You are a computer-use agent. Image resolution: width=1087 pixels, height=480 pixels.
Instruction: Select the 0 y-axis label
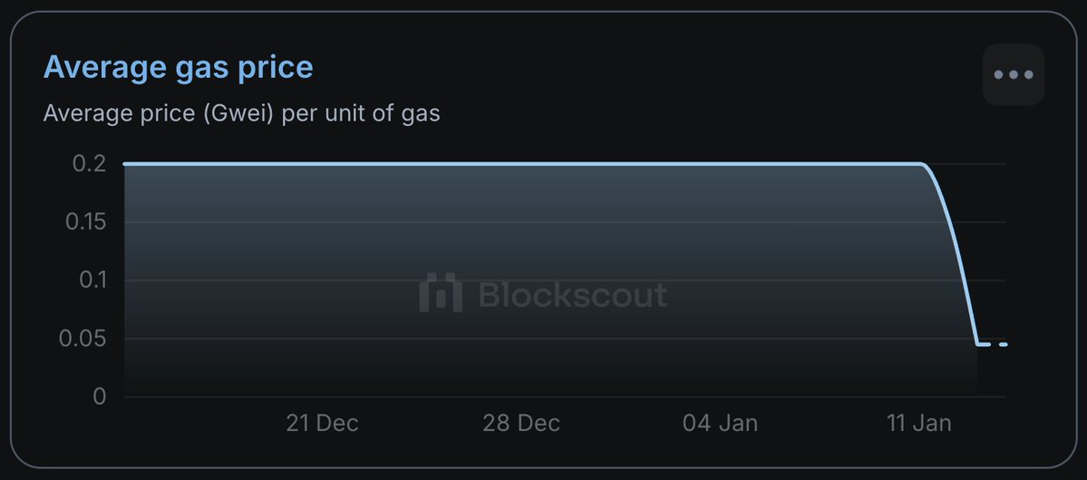(x=99, y=397)
